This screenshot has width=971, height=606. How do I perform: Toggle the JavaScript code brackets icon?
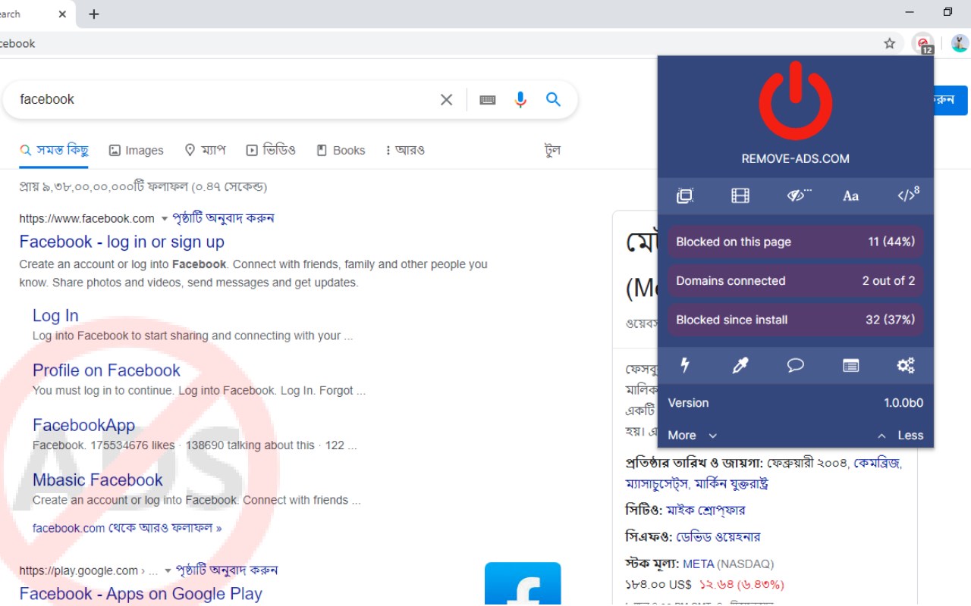click(908, 195)
